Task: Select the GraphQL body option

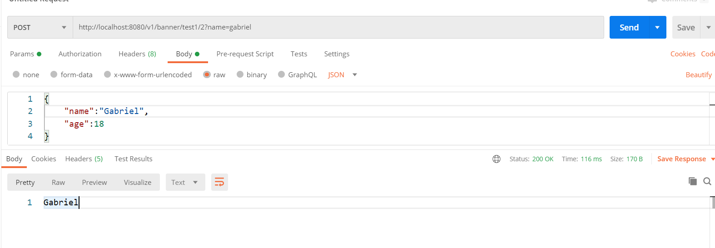Action: 282,74
